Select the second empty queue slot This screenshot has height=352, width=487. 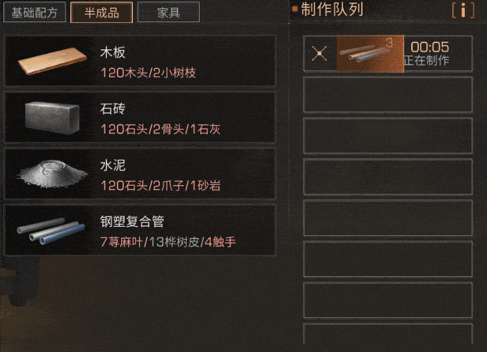[x=388, y=136]
